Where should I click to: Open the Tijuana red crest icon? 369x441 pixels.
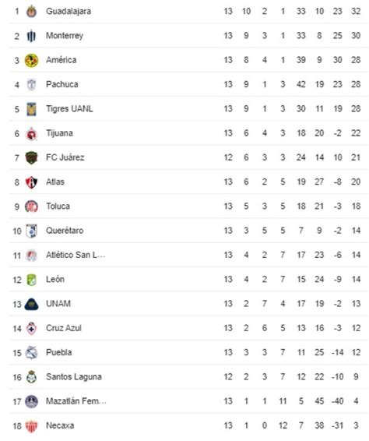[x=31, y=133]
